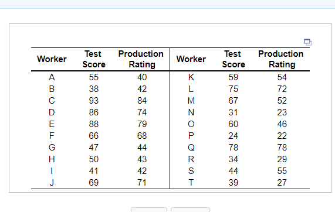Image resolution: width=335 pixels, height=212 pixels.
Task: Select worker J test score 69
Action: 94,183
